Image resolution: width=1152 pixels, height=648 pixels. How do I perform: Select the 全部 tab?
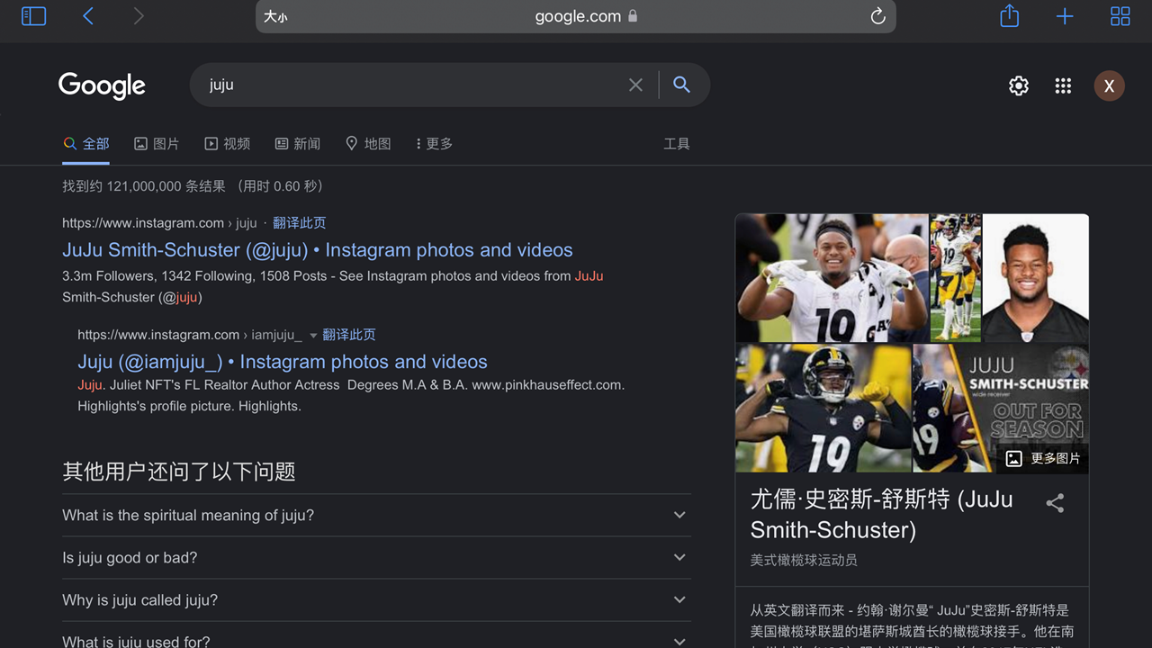click(x=86, y=144)
